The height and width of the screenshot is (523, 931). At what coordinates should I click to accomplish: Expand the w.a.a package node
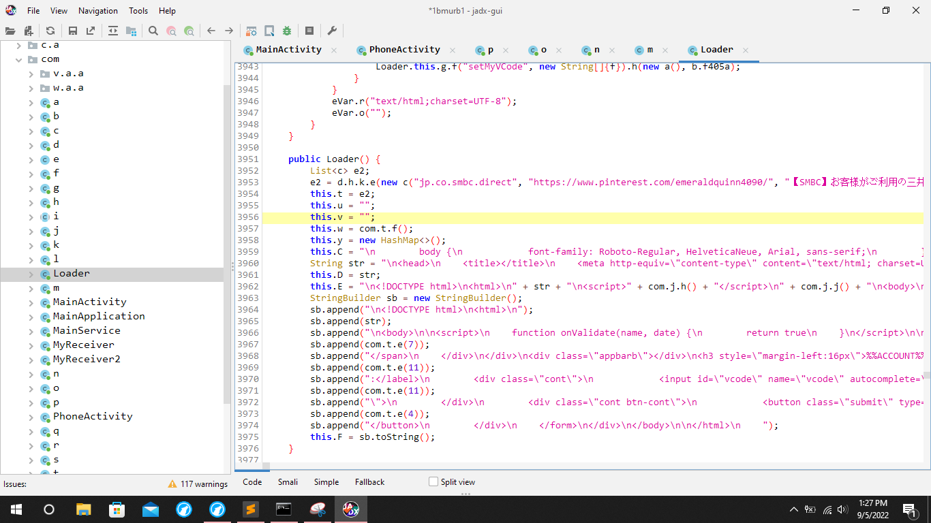click(x=31, y=88)
